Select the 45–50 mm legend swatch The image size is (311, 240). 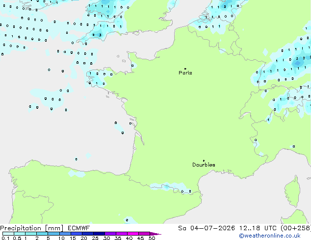(144, 234)
